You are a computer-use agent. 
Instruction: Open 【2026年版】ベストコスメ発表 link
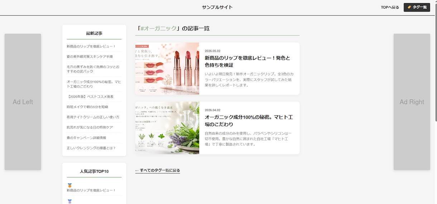[90, 97]
